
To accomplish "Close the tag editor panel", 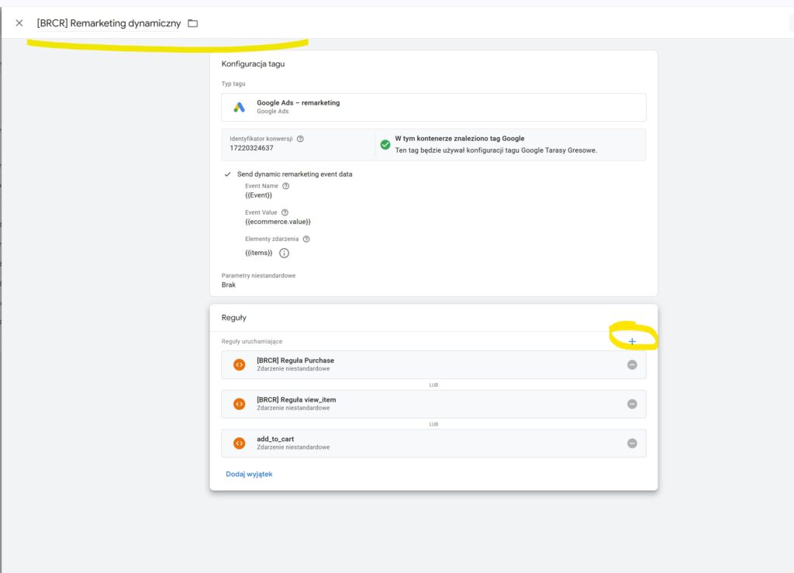I will pyautogui.click(x=19, y=23).
